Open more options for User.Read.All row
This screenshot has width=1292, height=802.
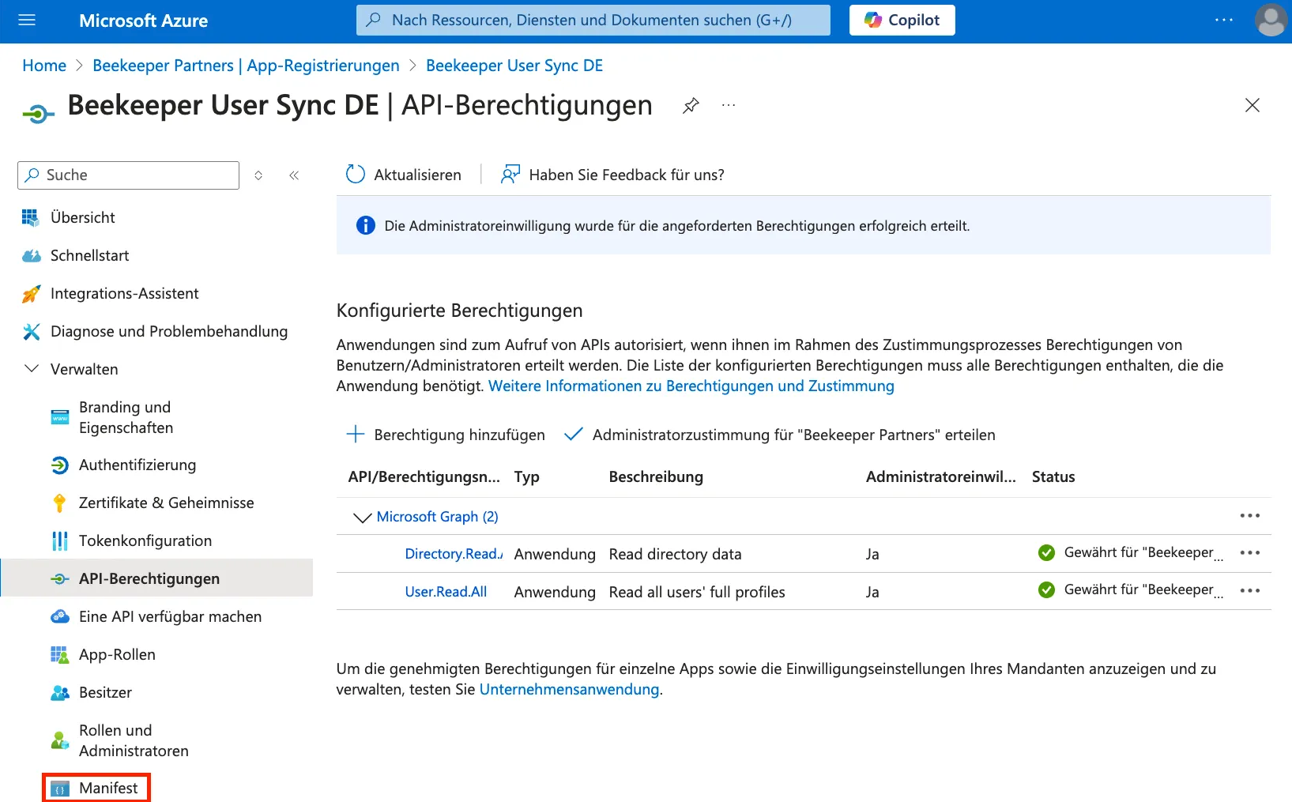(1250, 591)
